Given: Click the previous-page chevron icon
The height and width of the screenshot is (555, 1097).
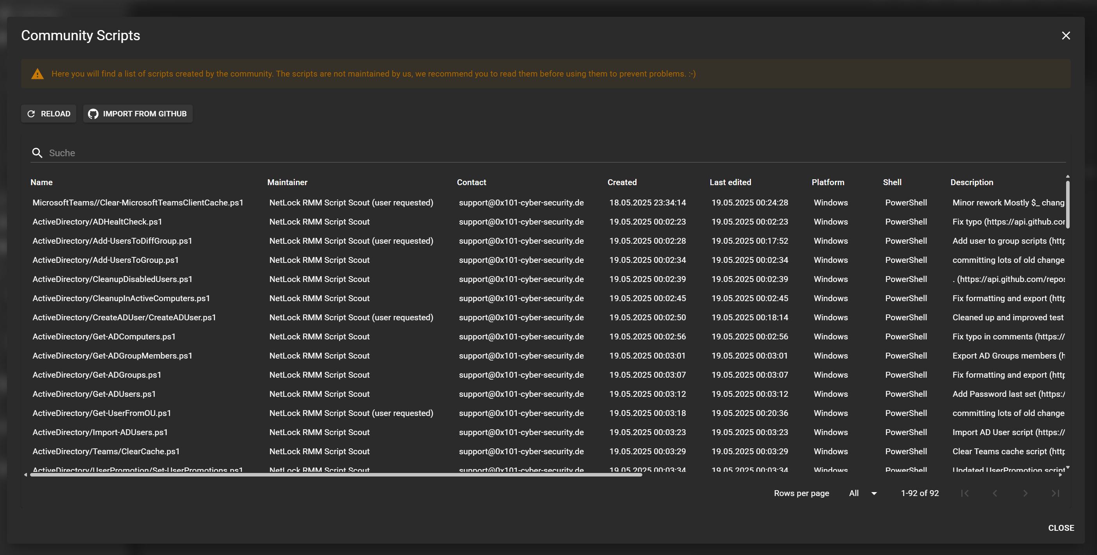Looking at the screenshot, I should click(x=995, y=493).
